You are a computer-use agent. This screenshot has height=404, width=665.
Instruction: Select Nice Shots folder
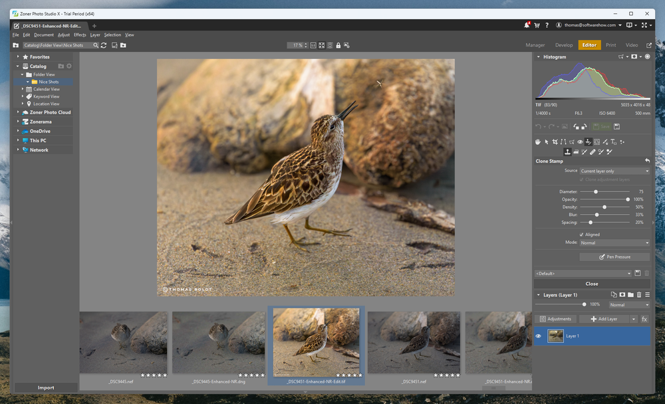(x=49, y=82)
